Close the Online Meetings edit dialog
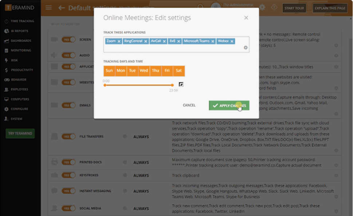353x216 pixels. click(x=246, y=18)
